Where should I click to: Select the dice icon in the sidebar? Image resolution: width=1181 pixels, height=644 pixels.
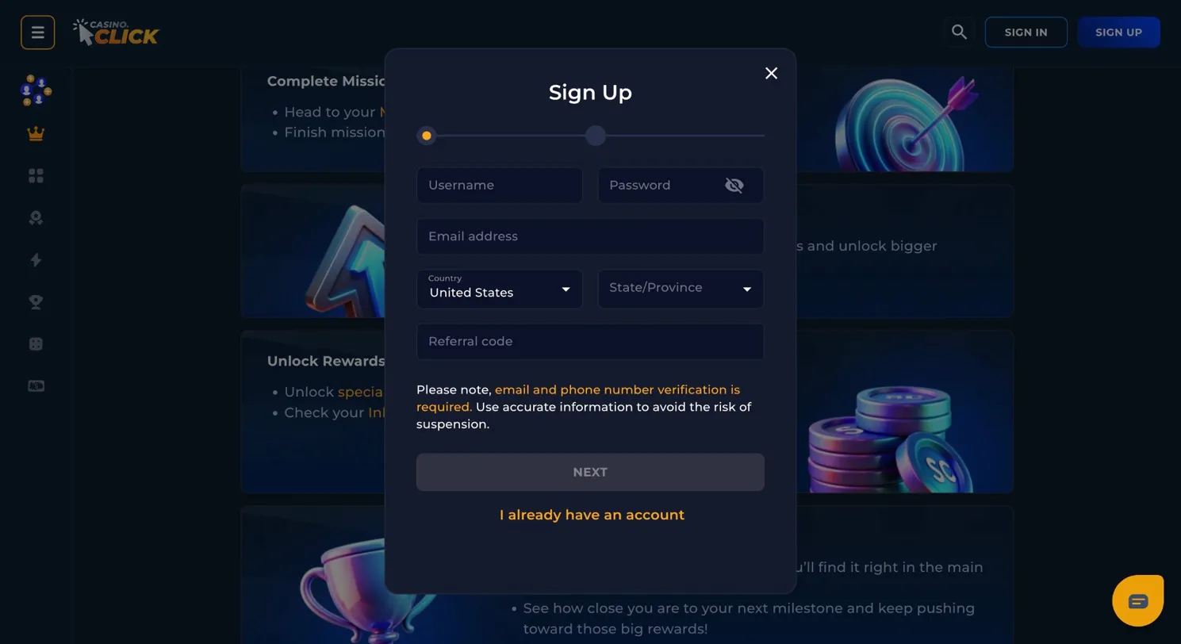pyautogui.click(x=36, y=343)
